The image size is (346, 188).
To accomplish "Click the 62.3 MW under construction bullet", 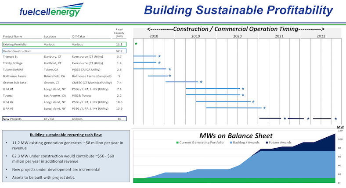I will [x=63, y=159].
